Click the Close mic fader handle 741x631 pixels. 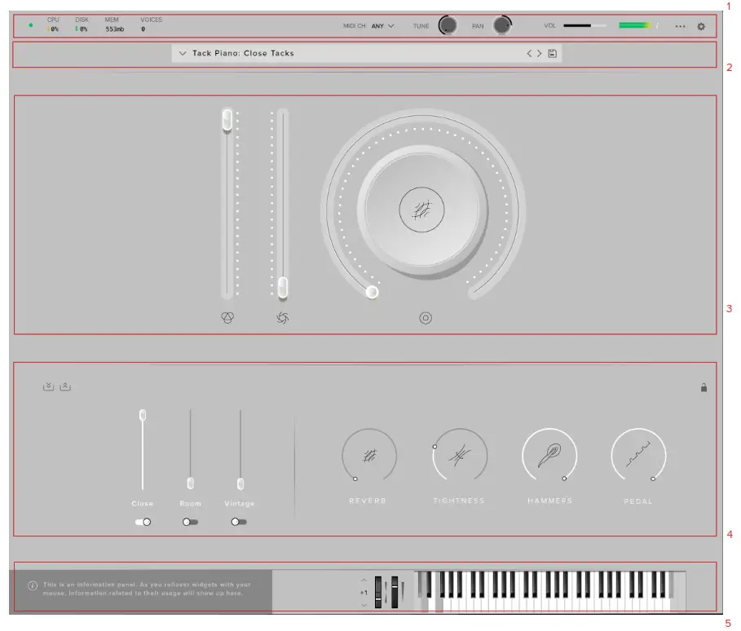[x=142, y=415]
